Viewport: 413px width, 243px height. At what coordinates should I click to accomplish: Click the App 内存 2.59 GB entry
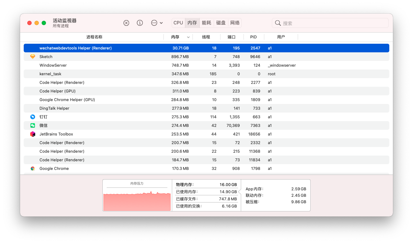[x=276, y=189]
